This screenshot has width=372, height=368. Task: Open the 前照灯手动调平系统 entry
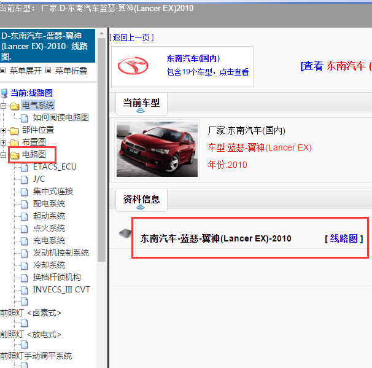point(36,356)
